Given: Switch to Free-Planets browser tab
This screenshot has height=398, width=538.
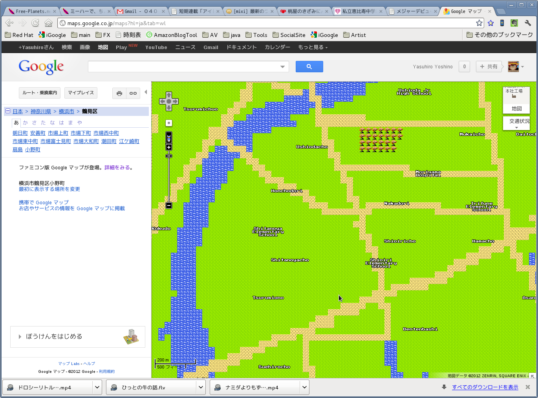Looking at the screenshot, I should (32, 11).
